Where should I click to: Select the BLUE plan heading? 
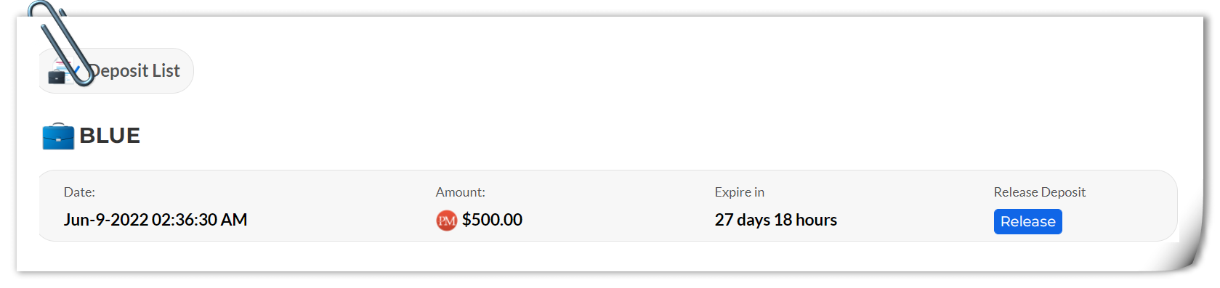click(x=110, y=136)
